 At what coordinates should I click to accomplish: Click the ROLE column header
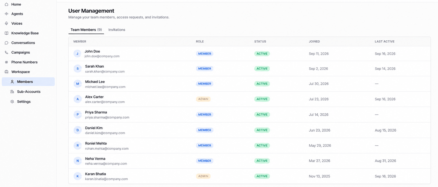tap(200, 41)
